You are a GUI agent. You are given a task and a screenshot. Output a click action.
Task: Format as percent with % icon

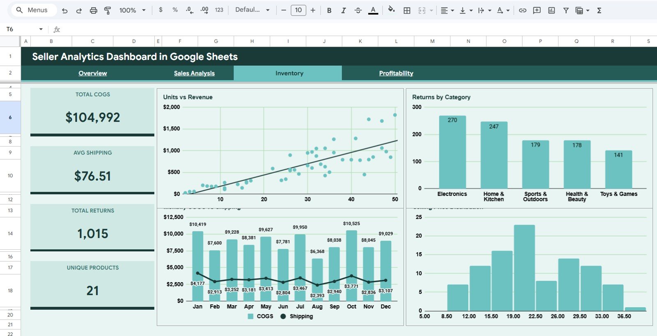point(175,10)
